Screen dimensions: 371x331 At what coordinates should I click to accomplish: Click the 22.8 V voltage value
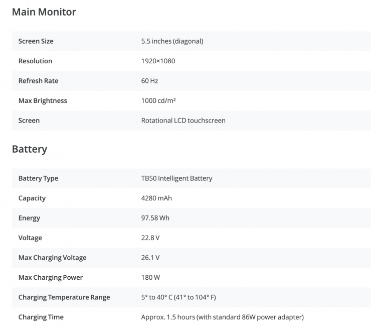[150, 238]
